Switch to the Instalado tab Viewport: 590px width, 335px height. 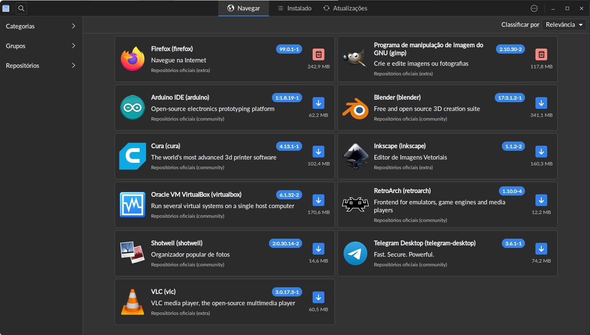[x=294, y=8]
